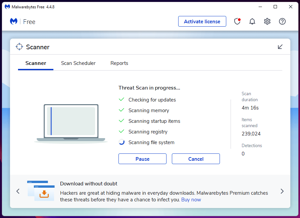Click the Scanning registry text
Screen dimensions: 300x218
click(148, 132)
